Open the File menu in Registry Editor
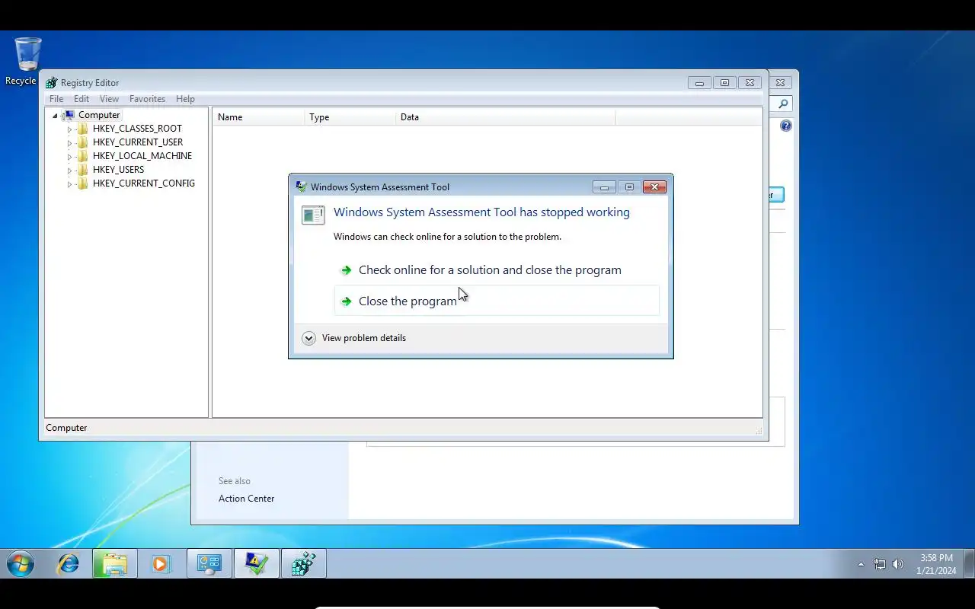 pyautogui.click(x=56, y=99)
